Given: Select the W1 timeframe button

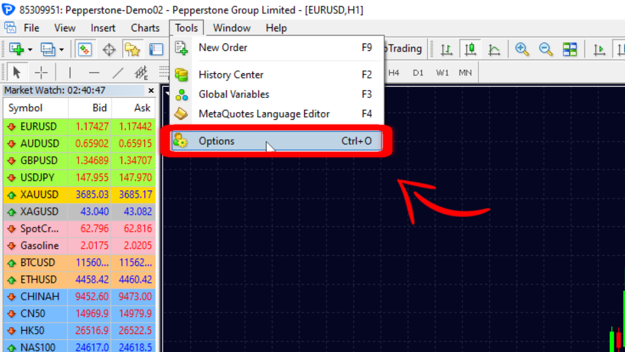Looking at the screenshot, I should (x=442, y=73).
